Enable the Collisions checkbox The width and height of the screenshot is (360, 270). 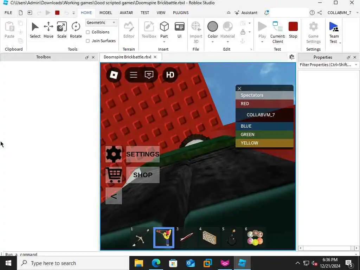88,32
